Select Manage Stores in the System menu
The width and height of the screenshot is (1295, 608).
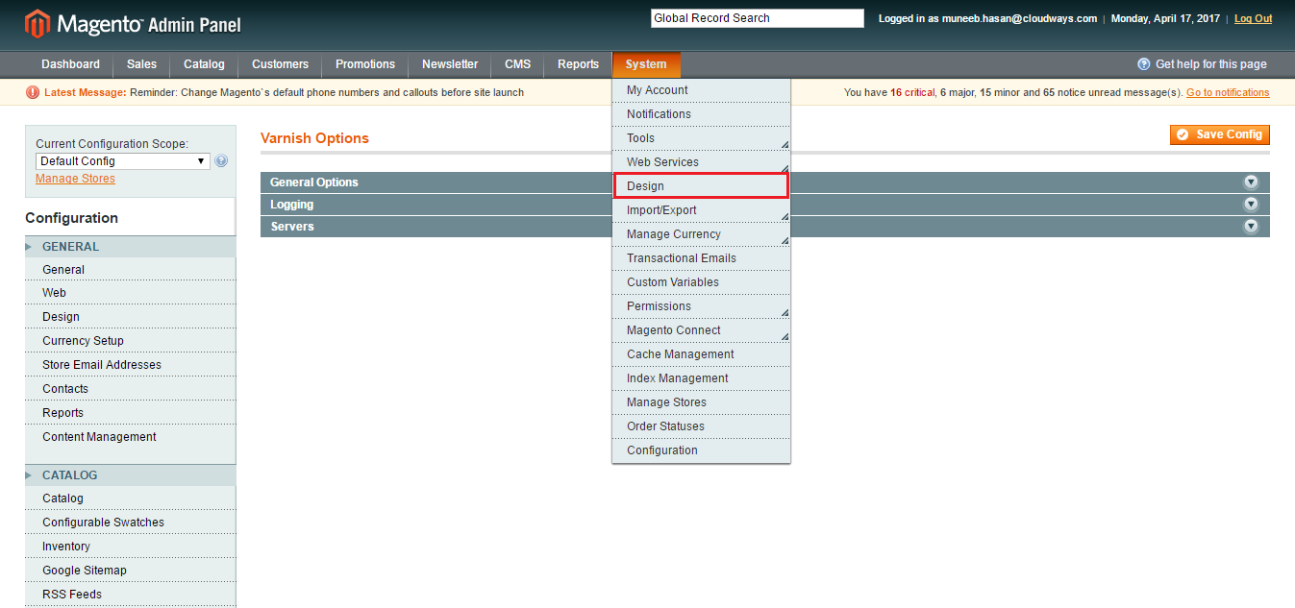point(701,402)
